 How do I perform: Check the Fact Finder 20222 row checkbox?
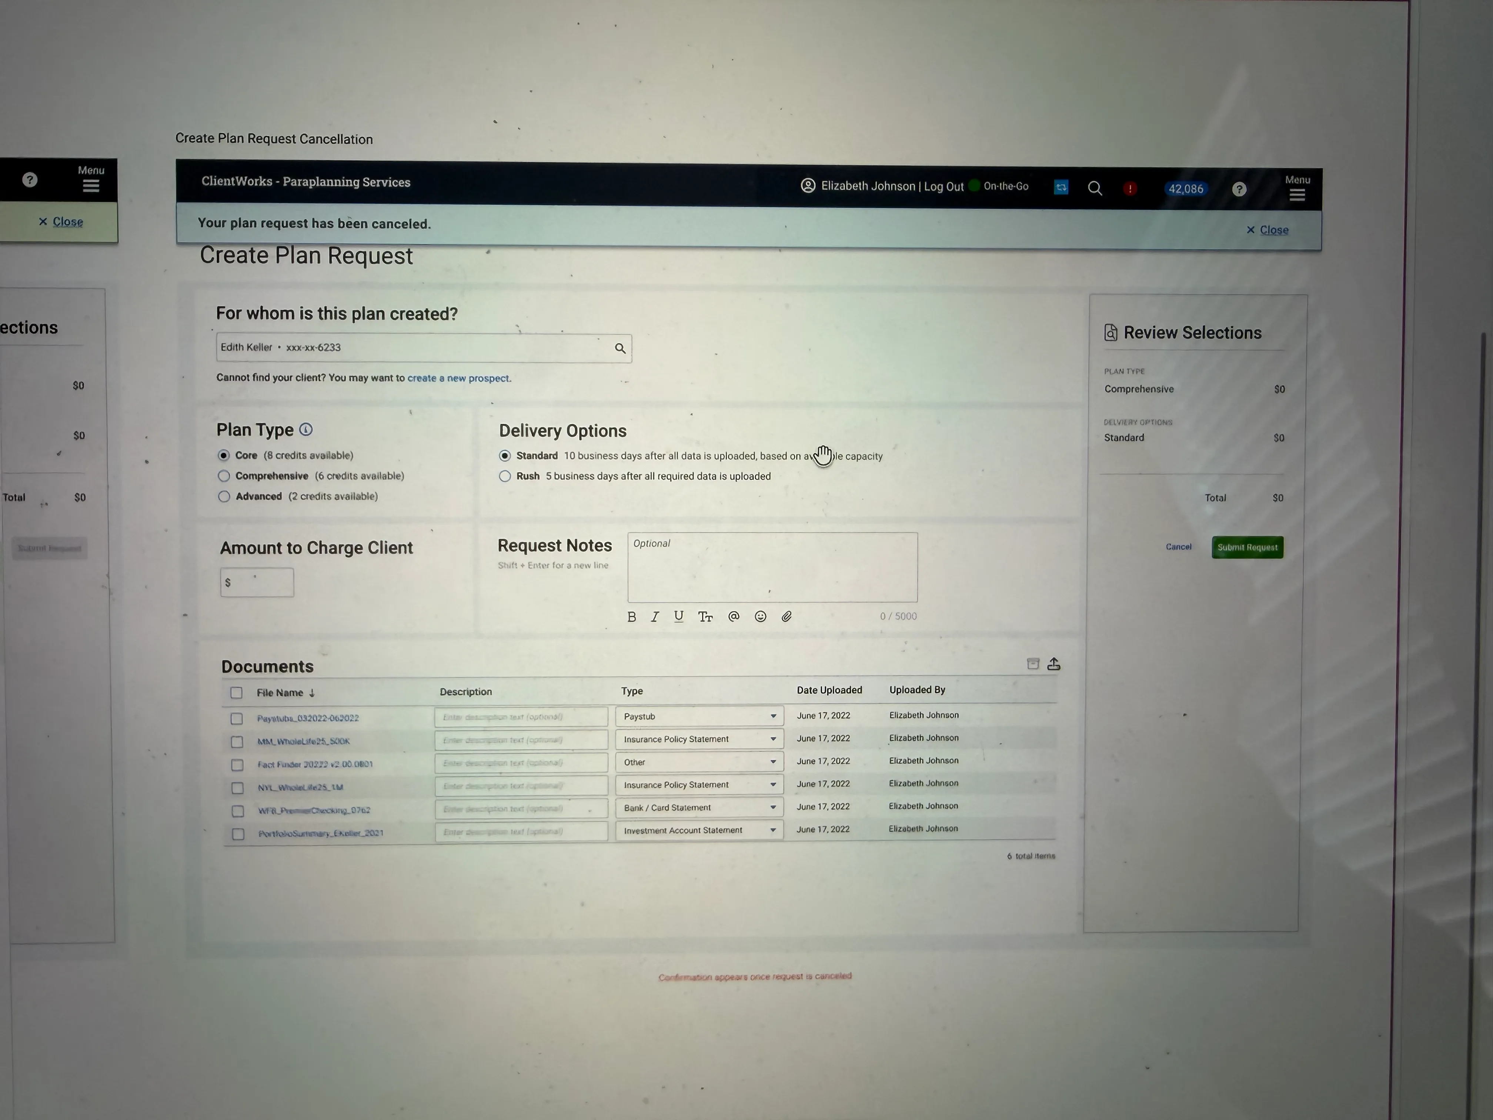click(237, 765)
